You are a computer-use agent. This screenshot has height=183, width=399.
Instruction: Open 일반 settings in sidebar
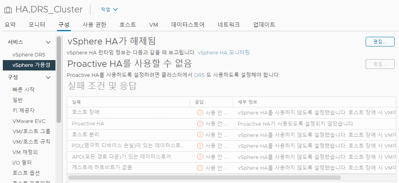[x=18, y=100]
